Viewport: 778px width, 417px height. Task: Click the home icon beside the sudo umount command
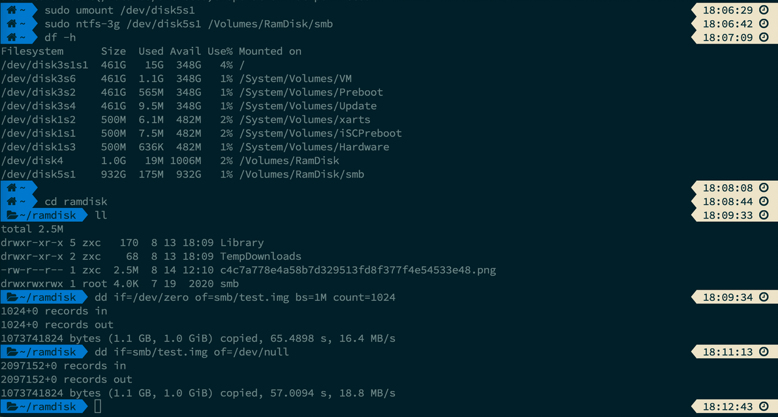12,10
